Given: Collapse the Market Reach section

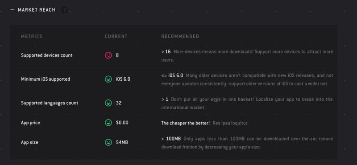Looking at the screenshot, I should (x=12, y=10).
